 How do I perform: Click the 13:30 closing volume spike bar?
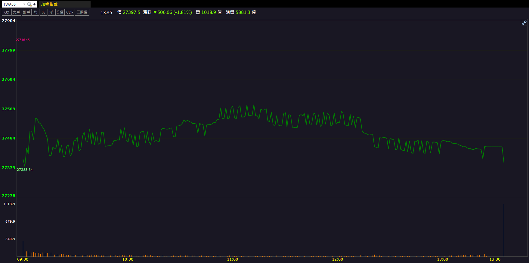pos(504,230)
